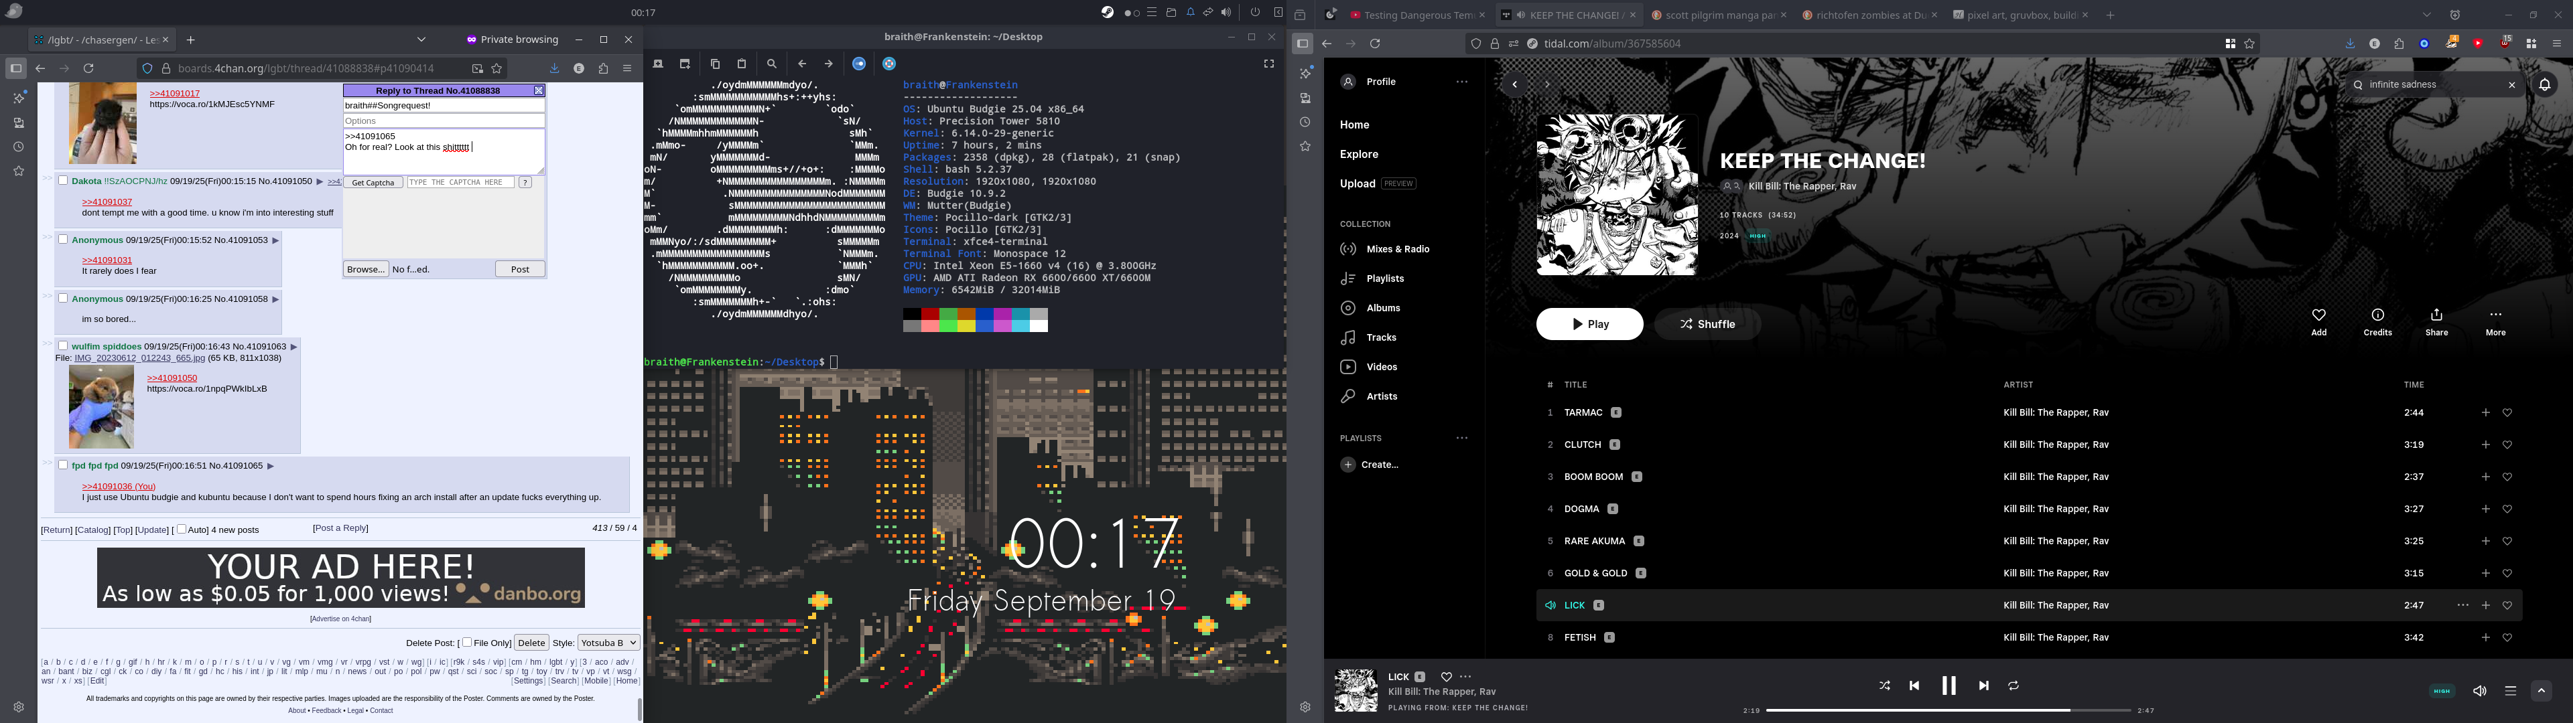Screen dimensions: 2573x723
Task: Reload the tidal.com page
Action: 1374,44
